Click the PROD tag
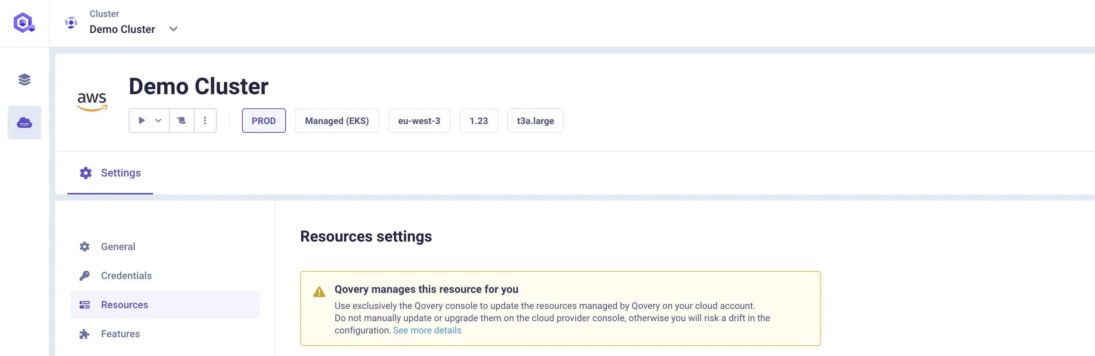The width and height of the screenshot is (1095, 356). (263, 121)
